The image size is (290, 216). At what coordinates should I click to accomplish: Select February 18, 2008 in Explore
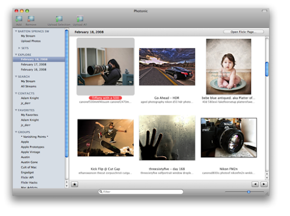(39, 59)
